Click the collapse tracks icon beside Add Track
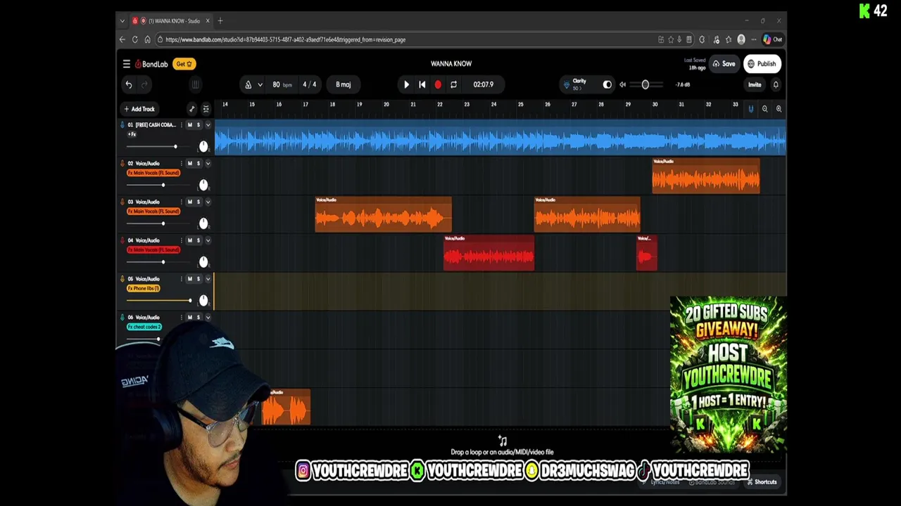Viewport: 901px width, 506px height. (x=206, y=109)
